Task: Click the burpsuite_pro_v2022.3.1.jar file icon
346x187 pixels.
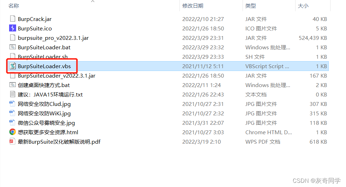Action: (13, 38)
